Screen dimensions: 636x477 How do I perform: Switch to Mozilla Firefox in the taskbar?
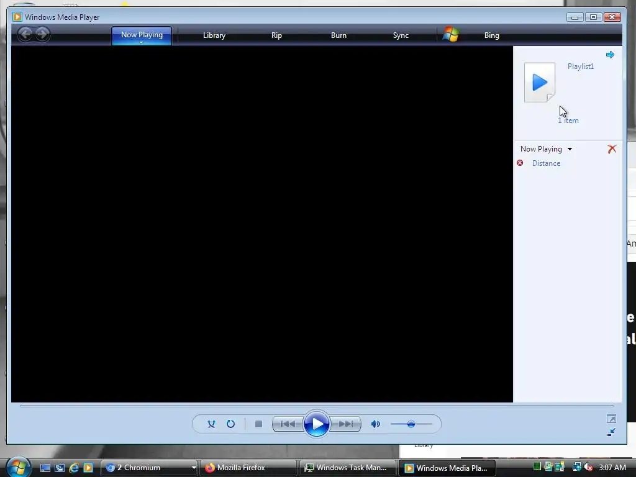pos(248,468)
